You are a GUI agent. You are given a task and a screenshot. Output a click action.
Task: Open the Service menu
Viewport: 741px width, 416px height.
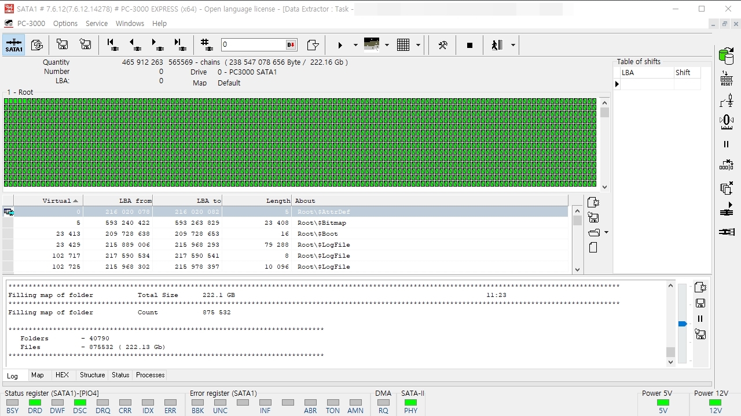click(x=97, y=24)
